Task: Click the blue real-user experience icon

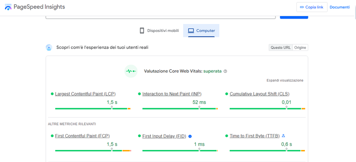Action: 49,47
